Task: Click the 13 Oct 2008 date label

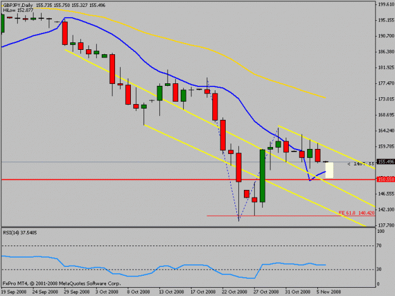Action: (171, 292)
